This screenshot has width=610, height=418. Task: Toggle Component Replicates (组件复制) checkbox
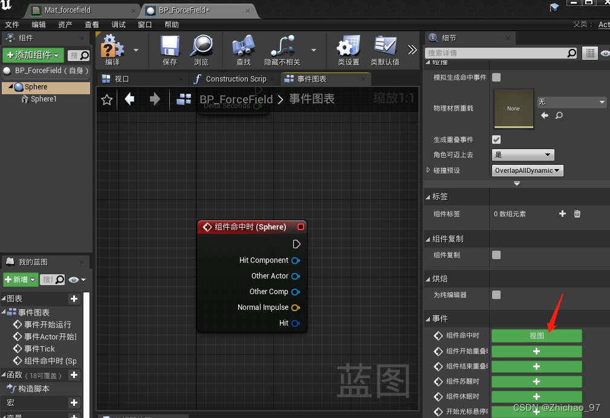click(x=496, y=255)
